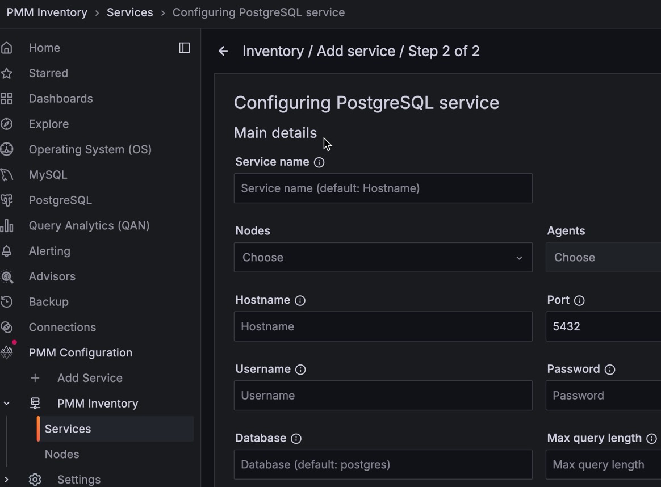Open Backup from the sidebar menu
The image size is (661, 487).
[48, 301]
